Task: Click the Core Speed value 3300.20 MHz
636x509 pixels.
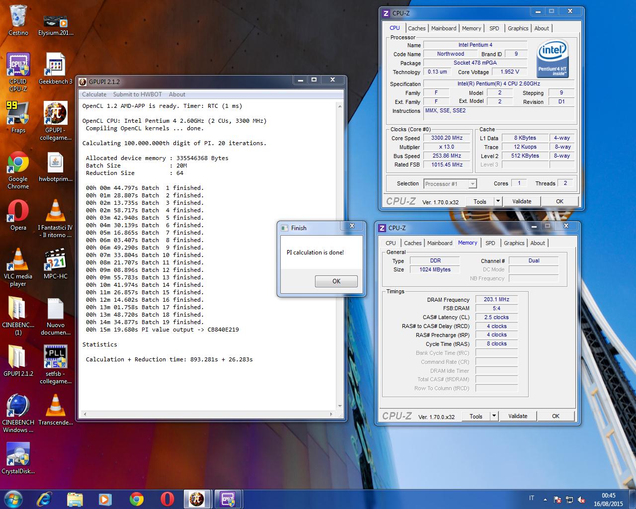Action: 447,138
